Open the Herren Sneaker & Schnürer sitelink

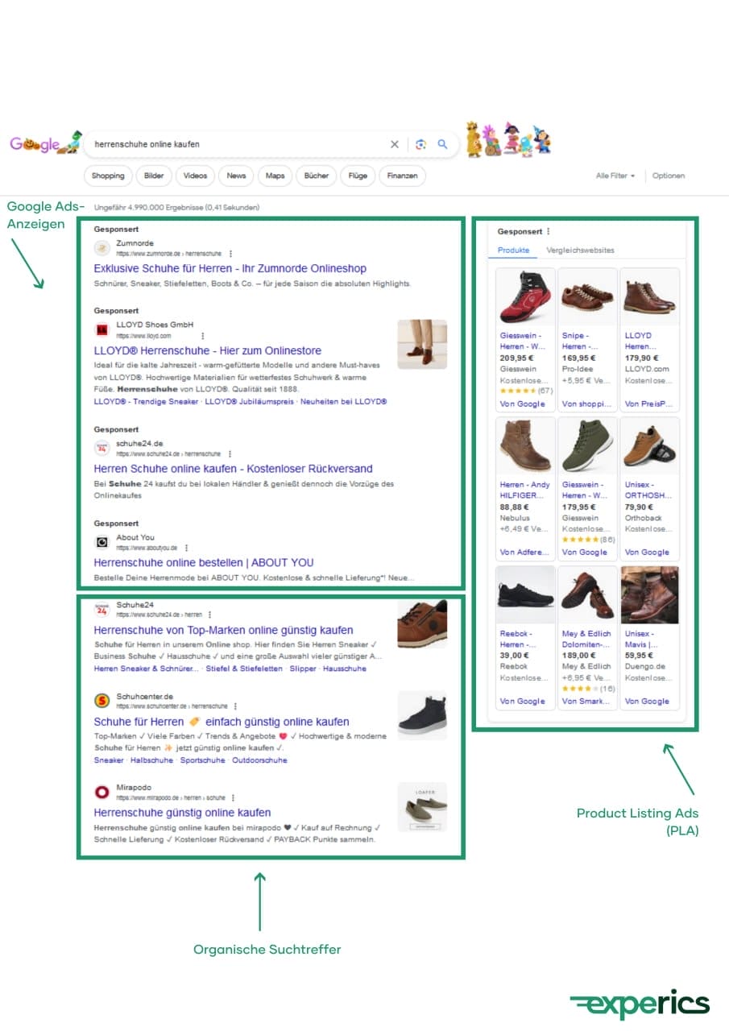[x=146, y=669]
